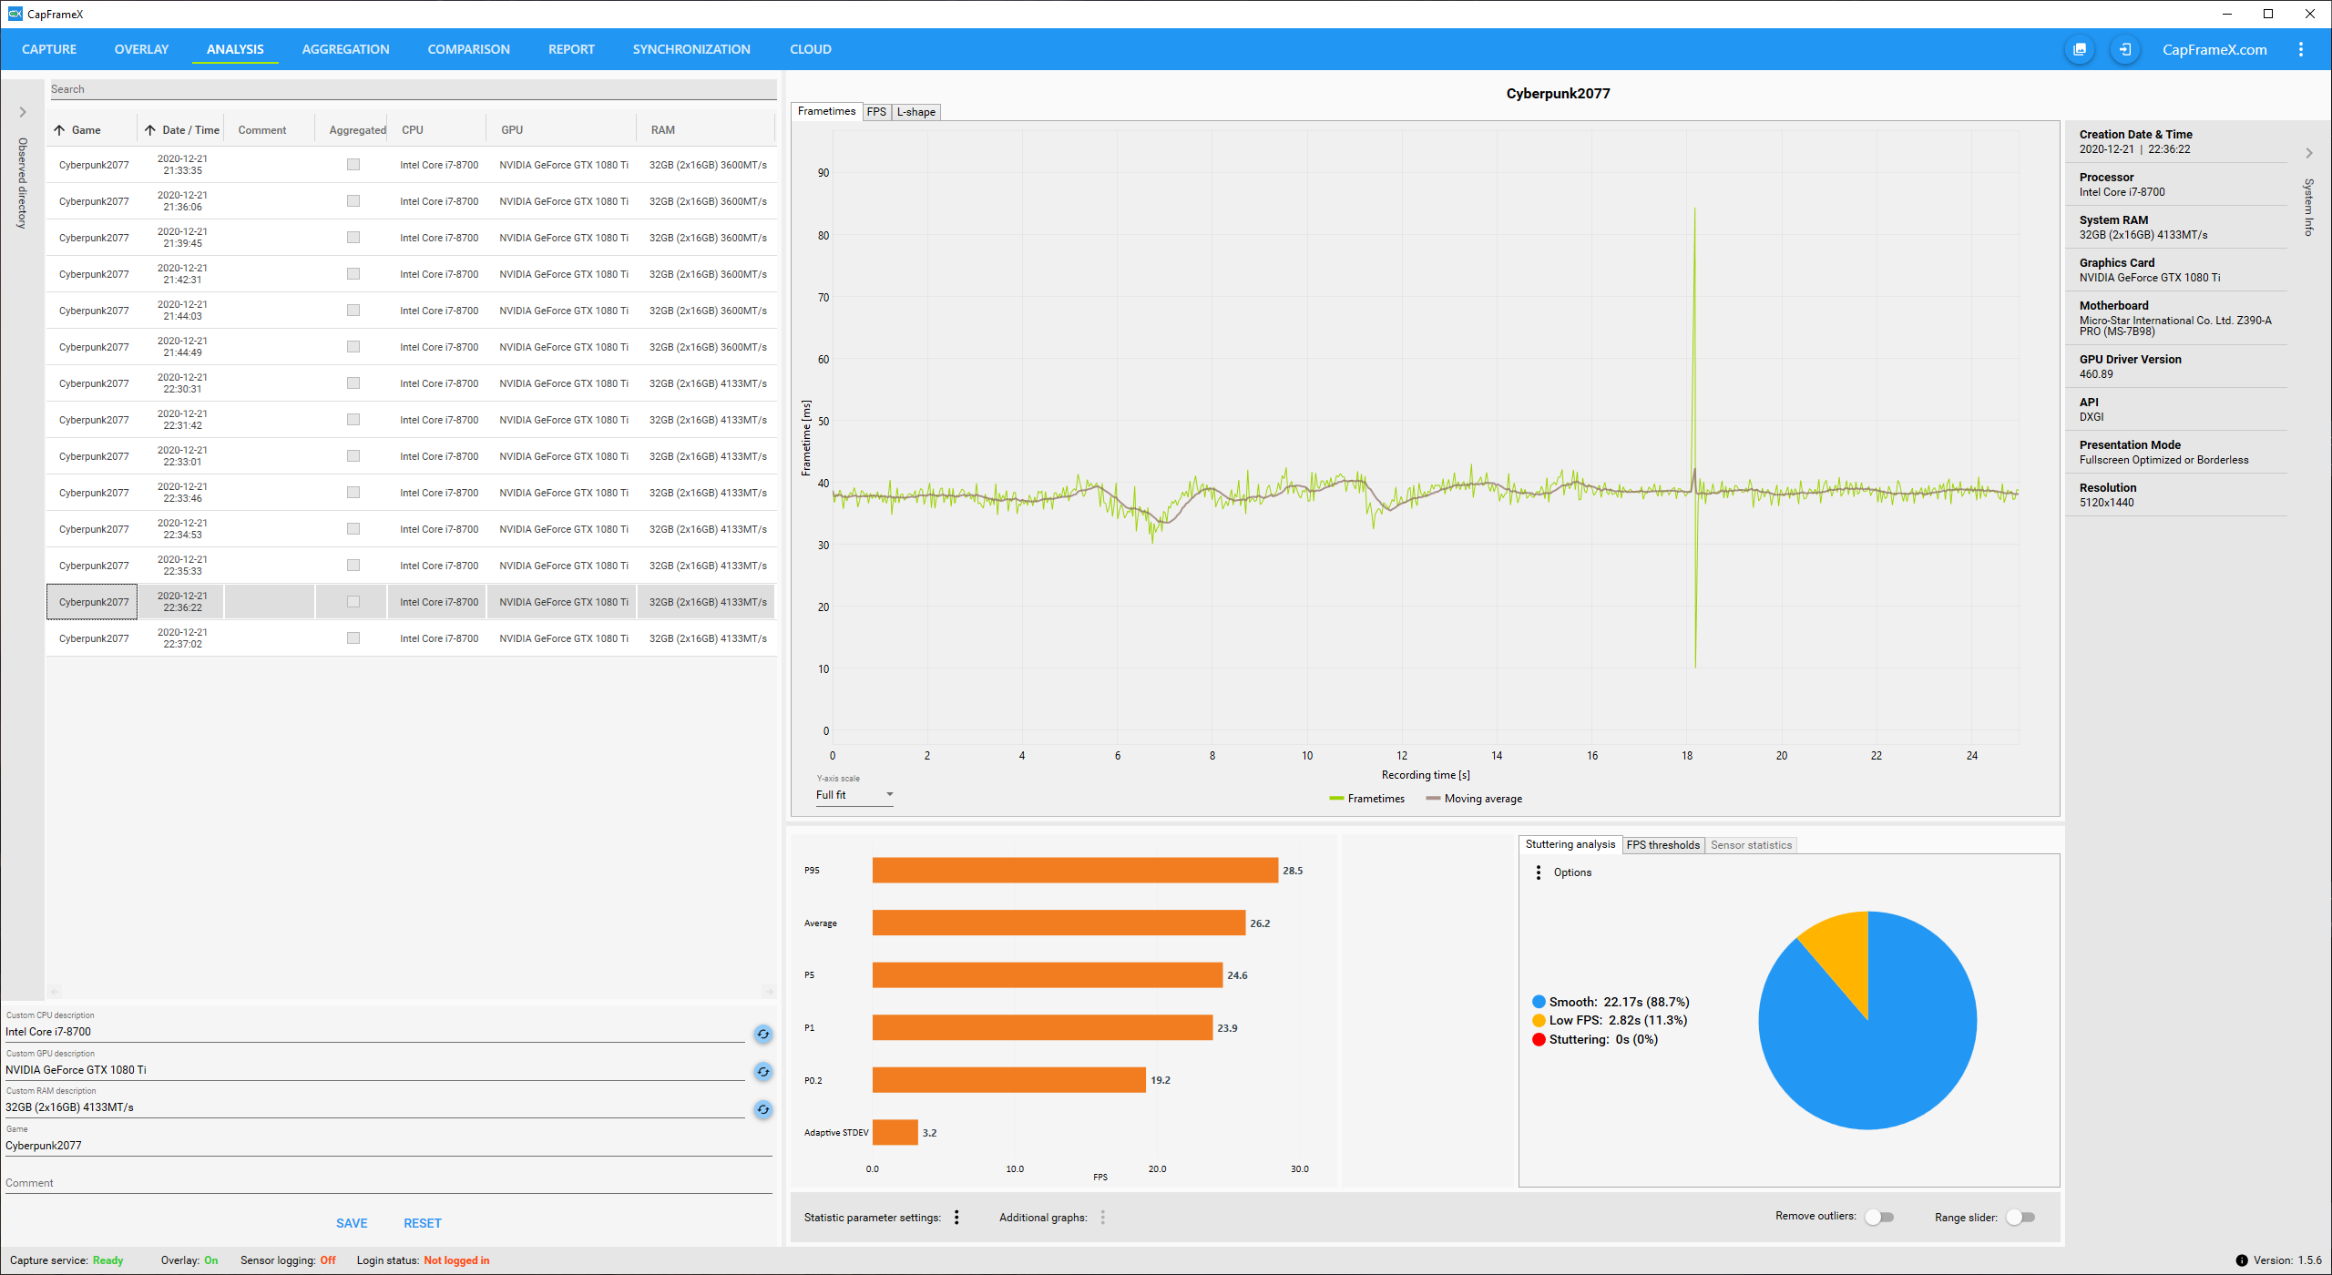
Task: Collapse the System Info panel chevron
Action: click(2308, 153)
